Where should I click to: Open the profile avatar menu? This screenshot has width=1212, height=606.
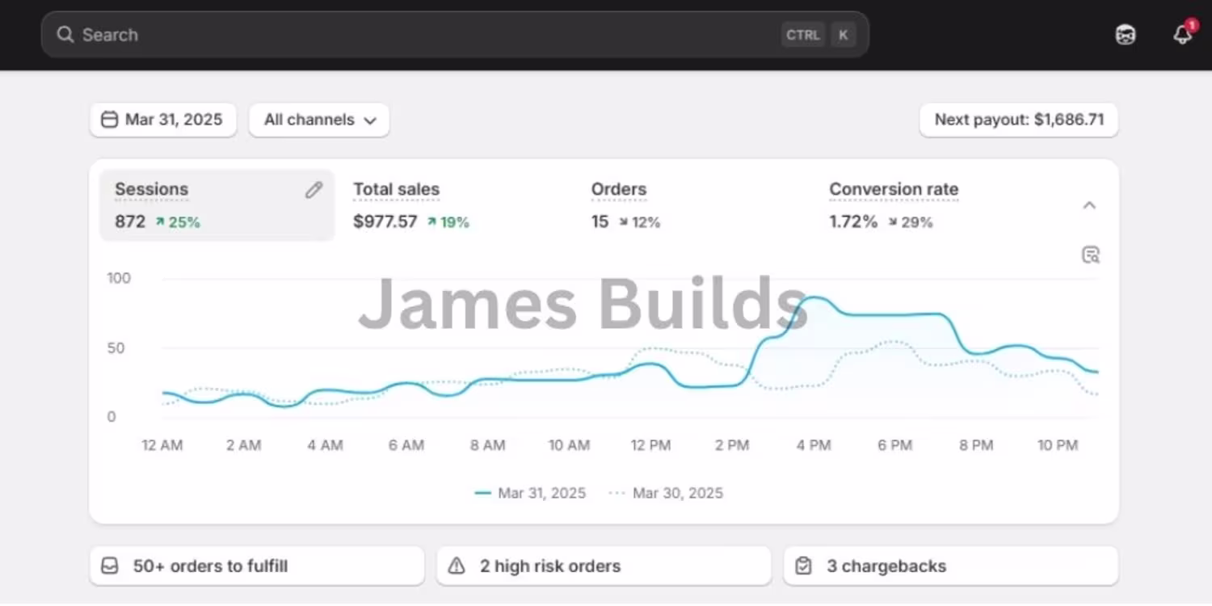click(1126, 35)
